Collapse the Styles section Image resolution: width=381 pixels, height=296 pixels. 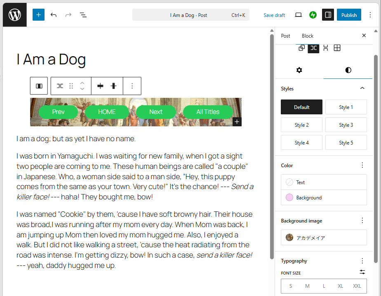(362, 88)
